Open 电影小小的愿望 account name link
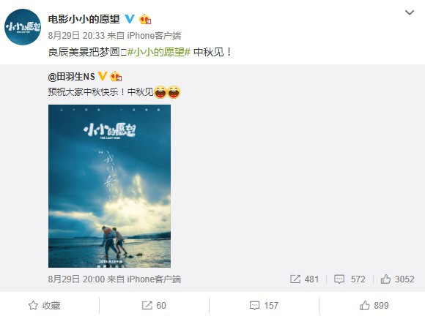425x316 pixels. coord(84,19)
